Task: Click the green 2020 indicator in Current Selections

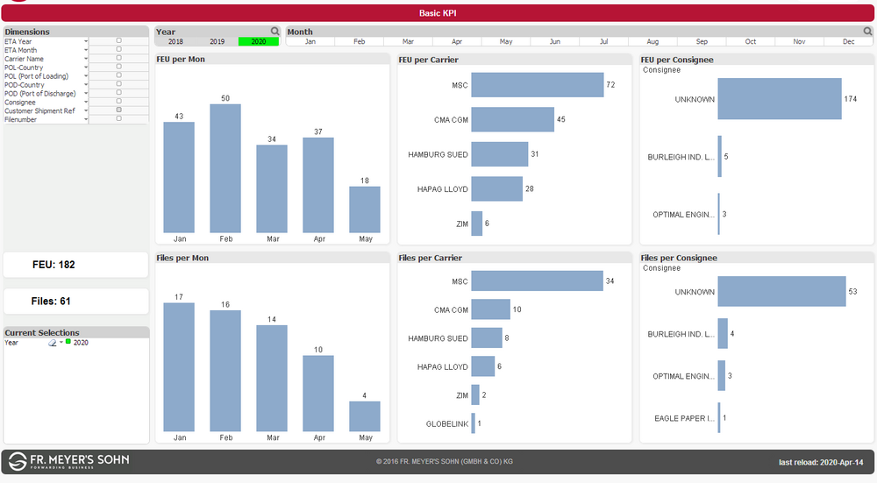Action: 68,342
